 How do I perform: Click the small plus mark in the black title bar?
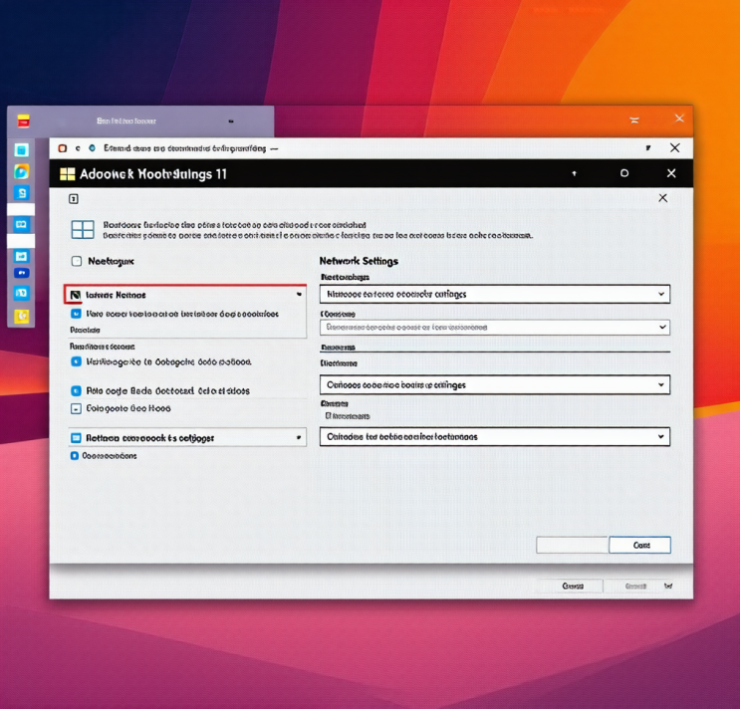pyautogui.click(x=574, y=173)
